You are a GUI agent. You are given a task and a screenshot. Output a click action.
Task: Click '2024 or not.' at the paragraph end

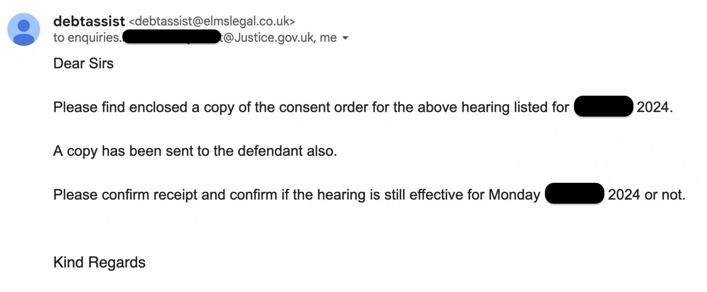pyautogui.click(x=646, y=195)
